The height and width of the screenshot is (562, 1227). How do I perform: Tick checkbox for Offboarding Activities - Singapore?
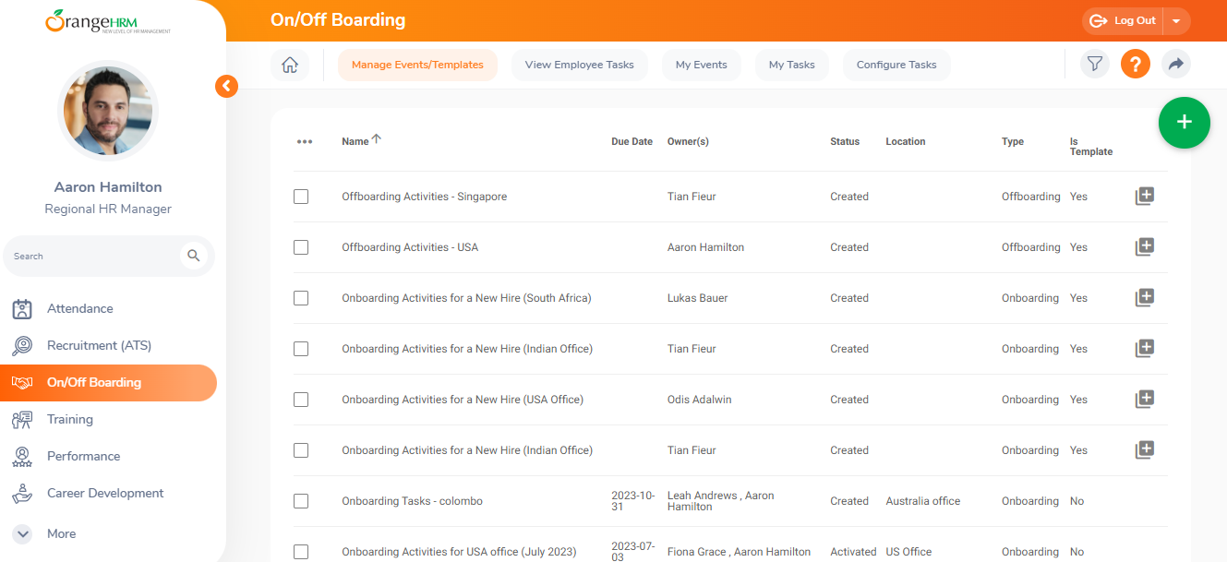301,197
